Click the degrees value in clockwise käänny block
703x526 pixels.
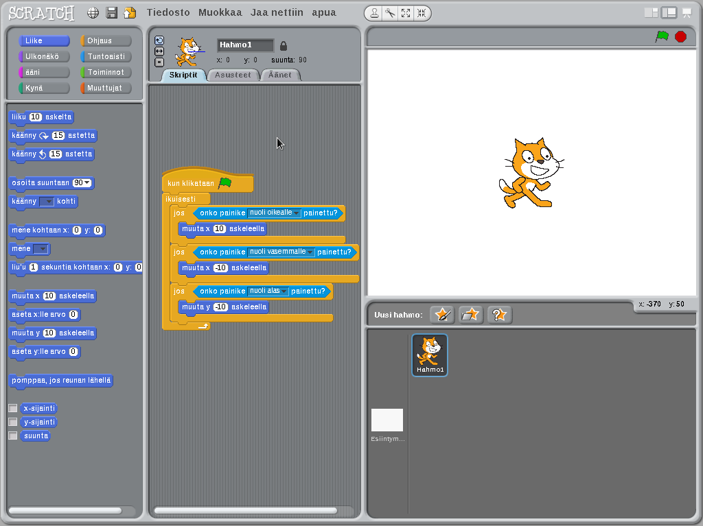click(58, 135)
